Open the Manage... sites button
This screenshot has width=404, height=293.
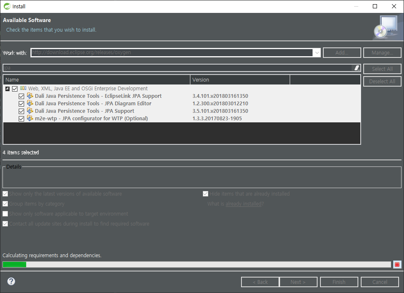click(x=382, y=52)
